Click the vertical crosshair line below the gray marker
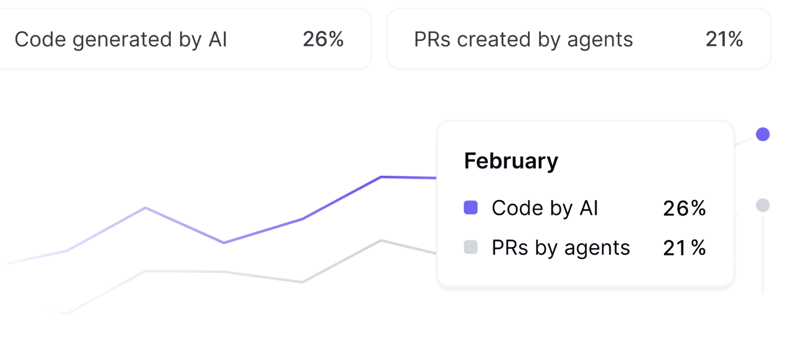Viewport: 796px width, 341px height. [763, 255]
